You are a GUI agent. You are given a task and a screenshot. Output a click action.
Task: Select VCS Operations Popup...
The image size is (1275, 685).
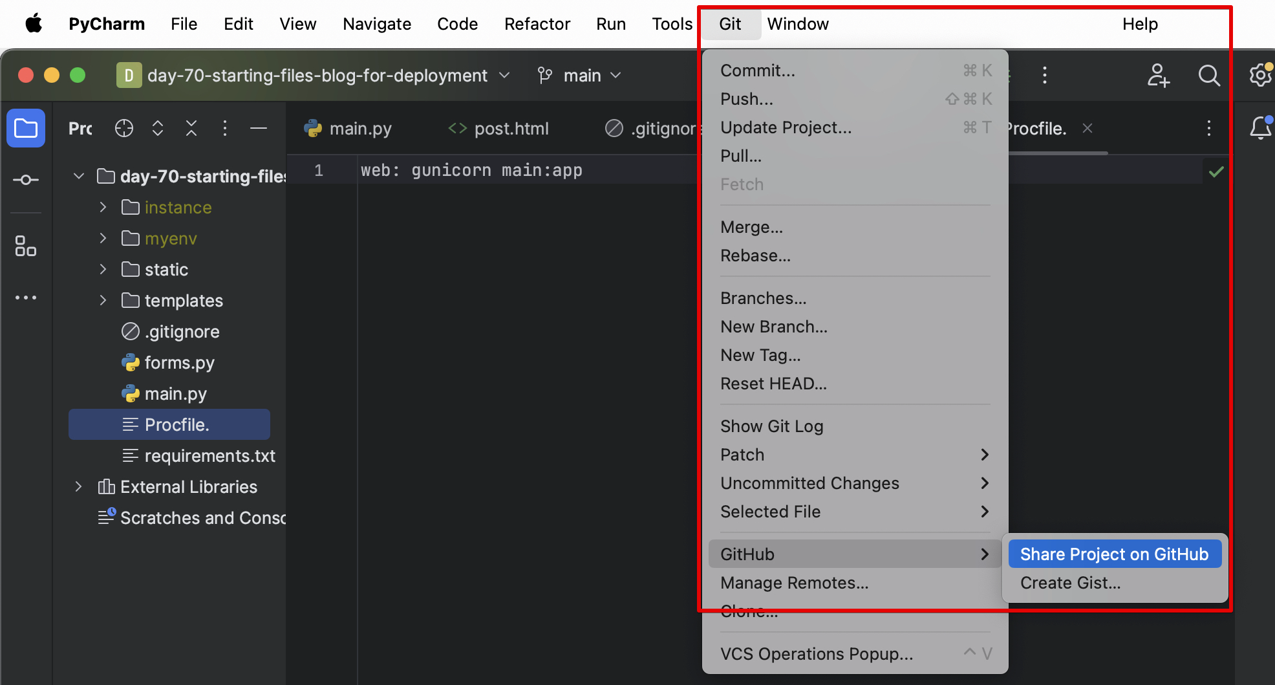coord(855,654)
